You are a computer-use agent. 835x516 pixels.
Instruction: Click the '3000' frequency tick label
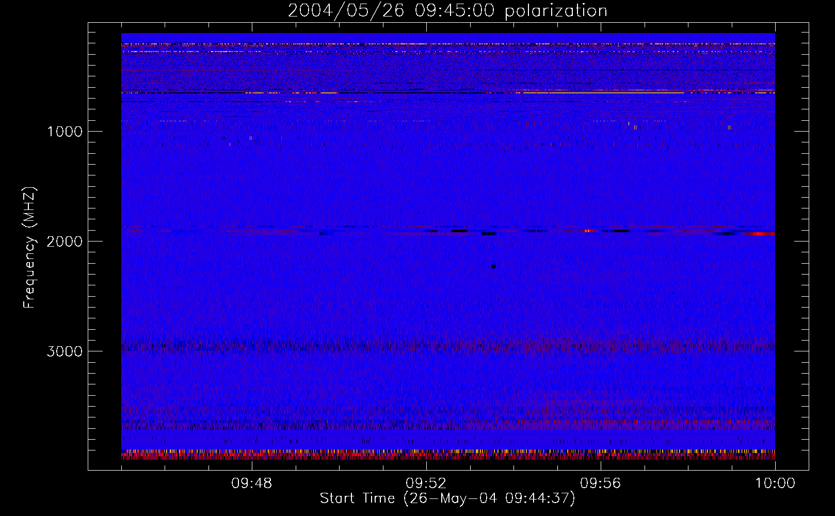coord(65,351)
